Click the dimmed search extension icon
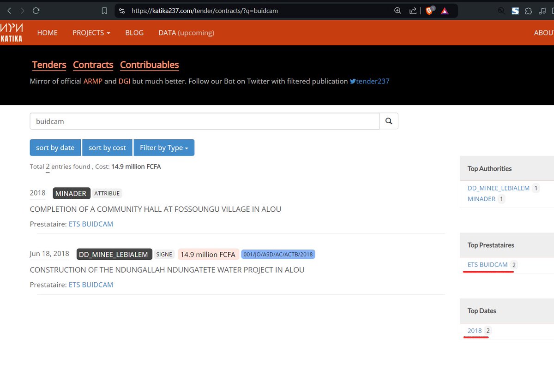The width and height of the screenshot is (554, 387). [x=502, y=11]
